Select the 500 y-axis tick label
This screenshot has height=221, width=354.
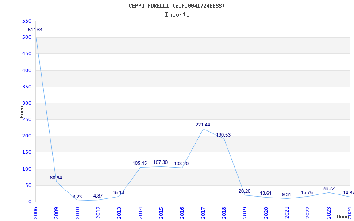27,37
